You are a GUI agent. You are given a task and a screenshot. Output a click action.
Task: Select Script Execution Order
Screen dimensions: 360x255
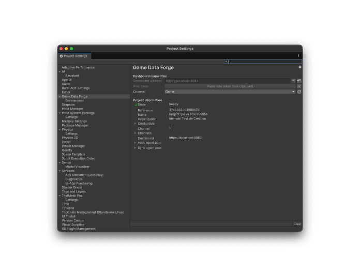78,158
